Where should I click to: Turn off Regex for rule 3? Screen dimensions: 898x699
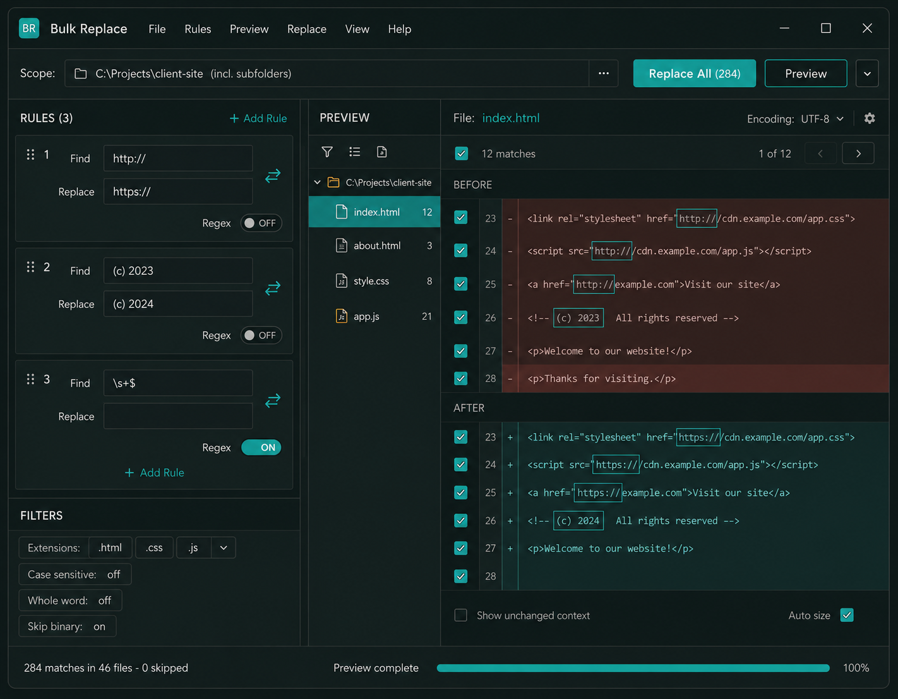pos(261,447)
